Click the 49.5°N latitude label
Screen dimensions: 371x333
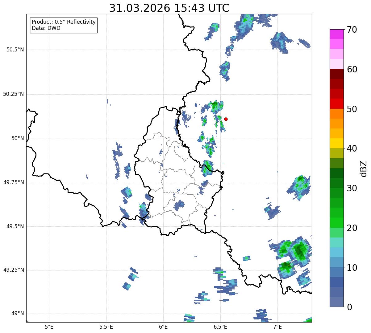(15, 226)
